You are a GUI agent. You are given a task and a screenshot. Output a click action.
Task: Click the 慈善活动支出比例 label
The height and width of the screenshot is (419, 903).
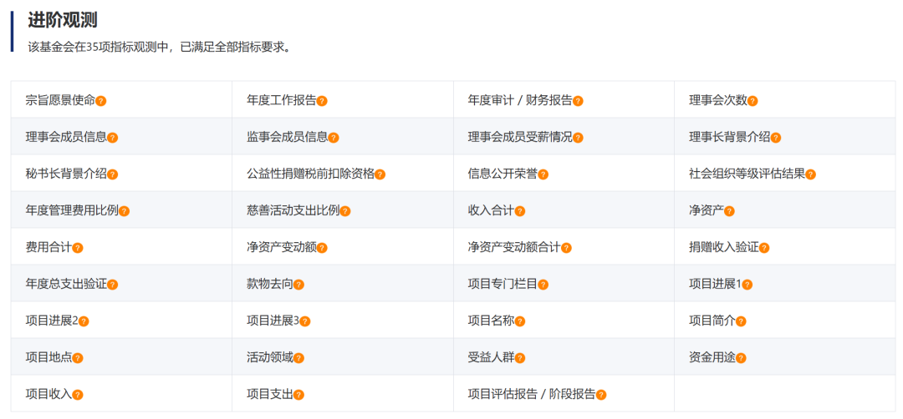[x=293, y=211]
